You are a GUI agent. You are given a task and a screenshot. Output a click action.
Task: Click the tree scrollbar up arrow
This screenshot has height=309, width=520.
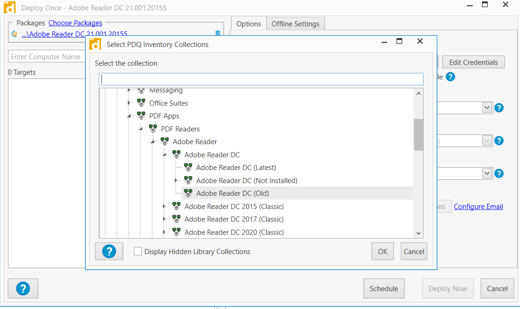pyautogui.click(x=418, y=93)
